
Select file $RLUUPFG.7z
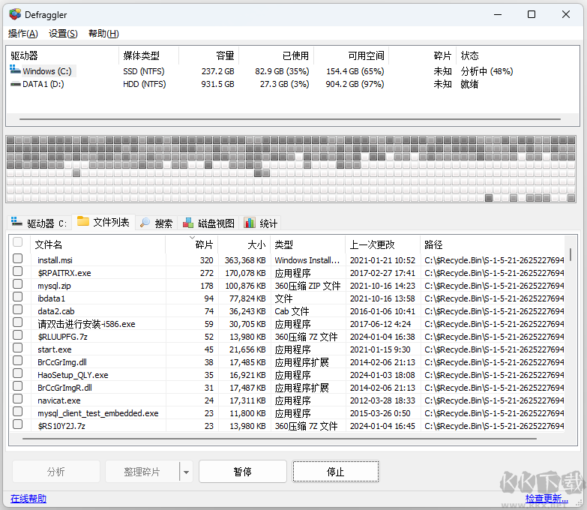coord(62,337)
